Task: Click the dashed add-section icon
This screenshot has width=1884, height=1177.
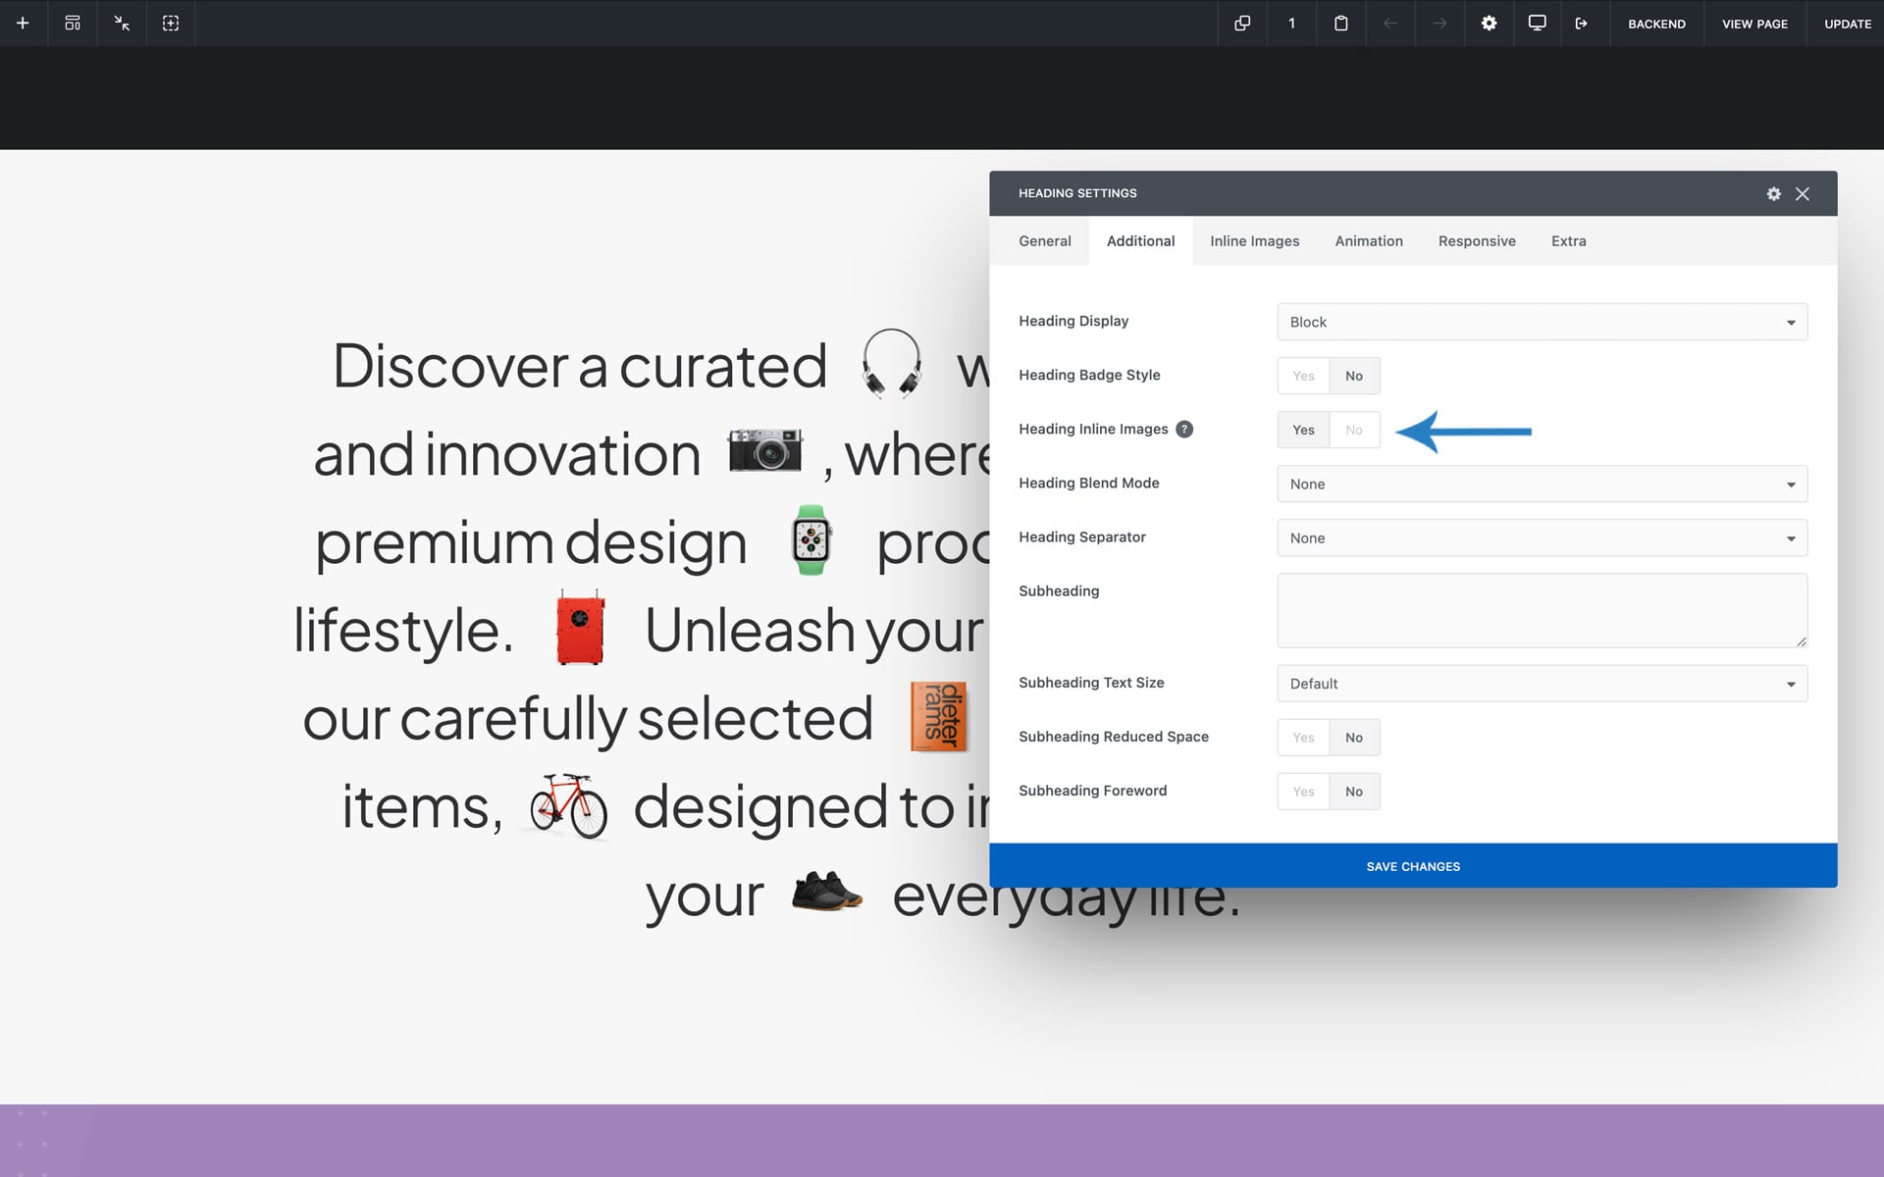Action: 171,23
